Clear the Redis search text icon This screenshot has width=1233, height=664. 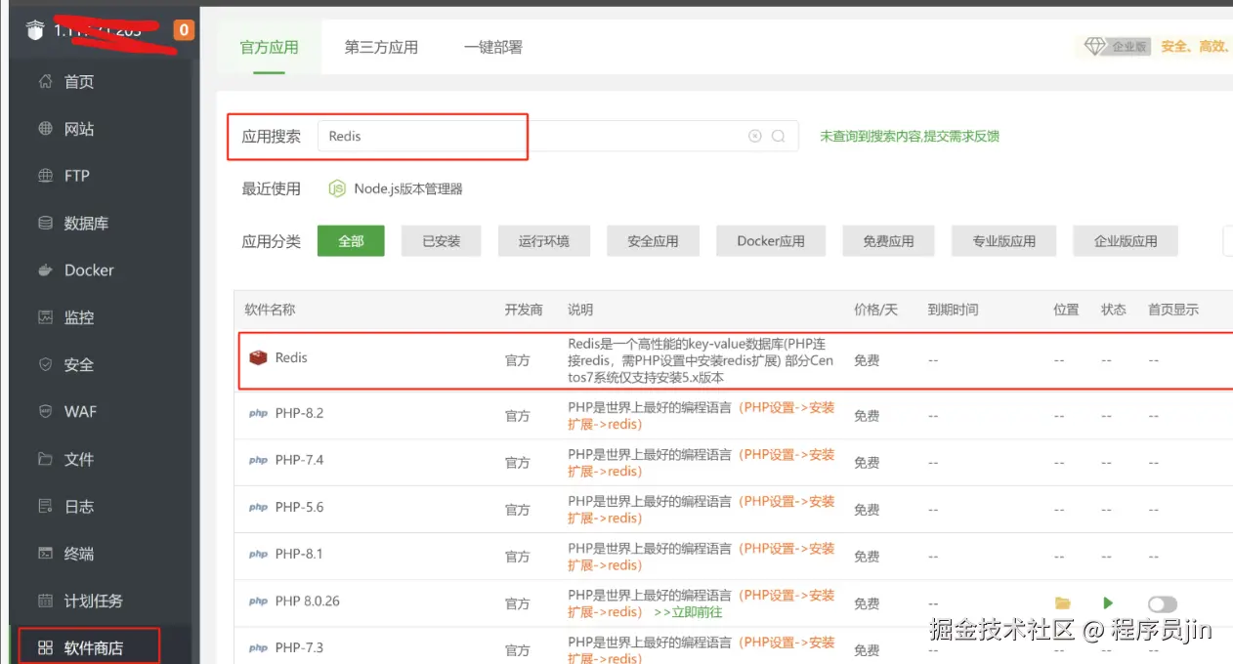(754, 137)
